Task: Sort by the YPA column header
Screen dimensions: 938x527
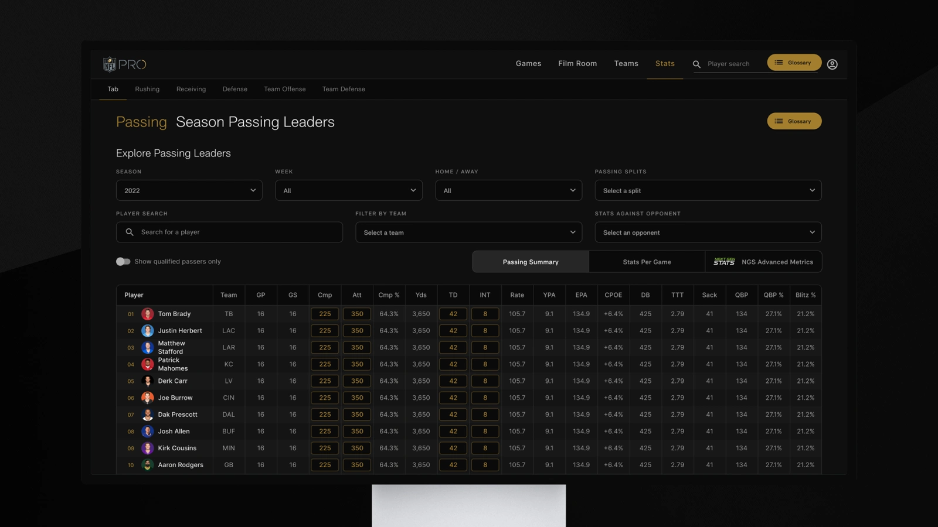Action: tap(549, 295)
